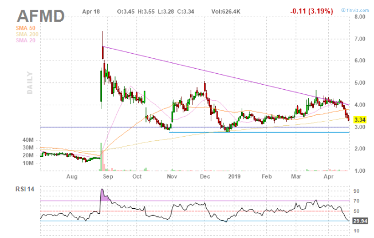
Task: Click the shaded overbought RSI peak area
Action: click(104, 196)
